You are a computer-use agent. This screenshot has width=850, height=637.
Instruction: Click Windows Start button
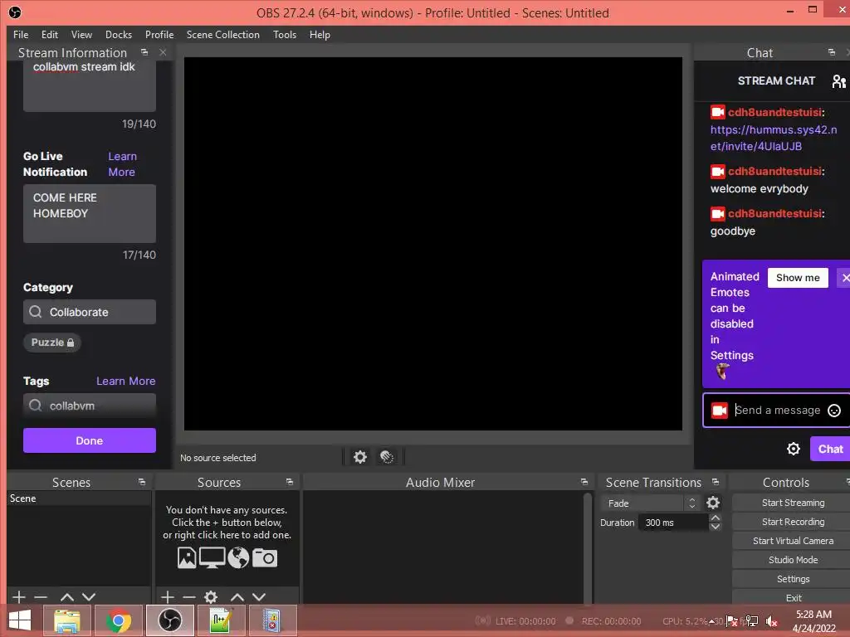click(x=20, y=620)
